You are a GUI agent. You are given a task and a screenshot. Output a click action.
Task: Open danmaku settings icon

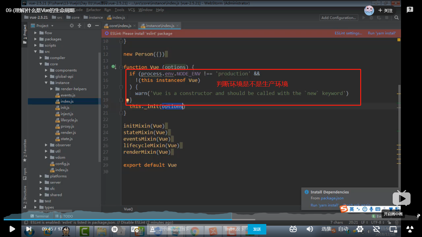coord(134,229)
